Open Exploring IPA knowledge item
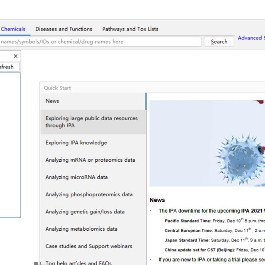 point(93,143)
